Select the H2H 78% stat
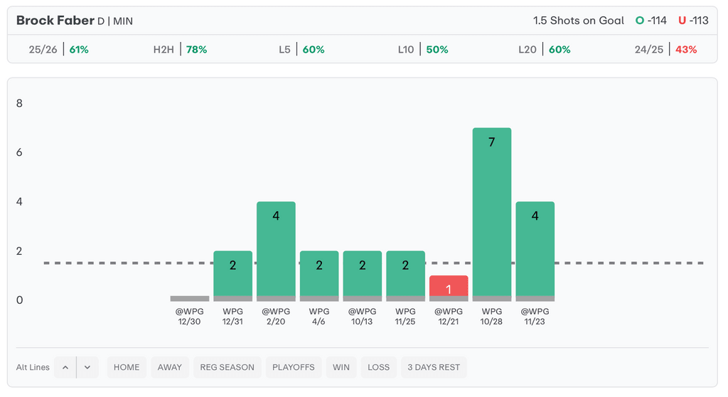This screenshot has width=728, height=397. pos(180,50)
